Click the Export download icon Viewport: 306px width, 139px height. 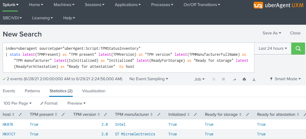pyautogui.click(x=254, y=79)
